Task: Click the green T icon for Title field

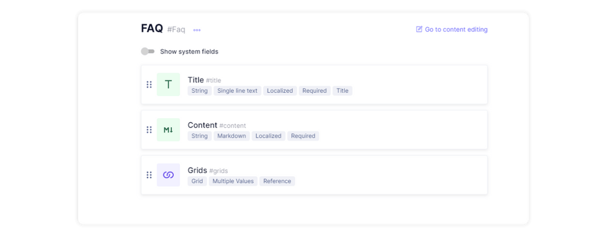Action: (x=168, y=85)
